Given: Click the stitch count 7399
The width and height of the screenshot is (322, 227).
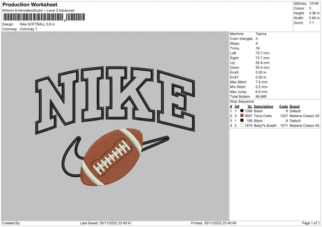Looking at the screenshot, I should click(x=248, y=111).
